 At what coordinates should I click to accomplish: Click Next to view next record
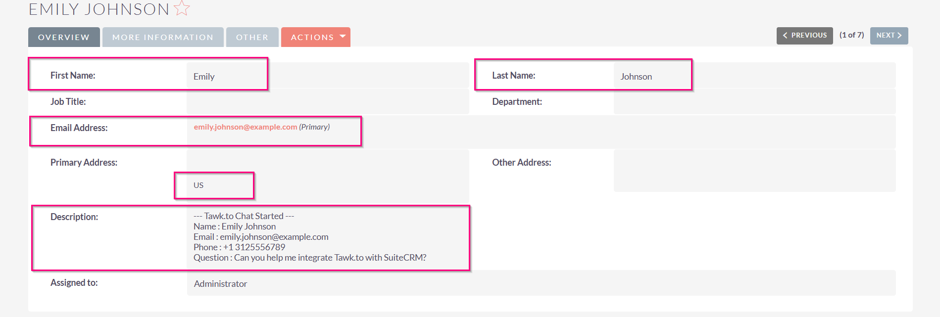pyautogui.click(x=889, y=36)
